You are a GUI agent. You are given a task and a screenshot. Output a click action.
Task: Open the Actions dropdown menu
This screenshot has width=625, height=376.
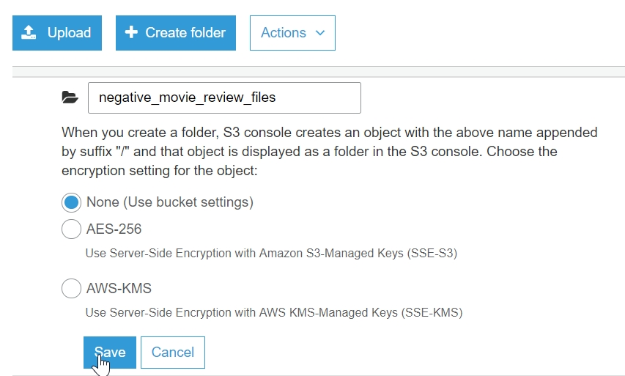click(292, 33)
